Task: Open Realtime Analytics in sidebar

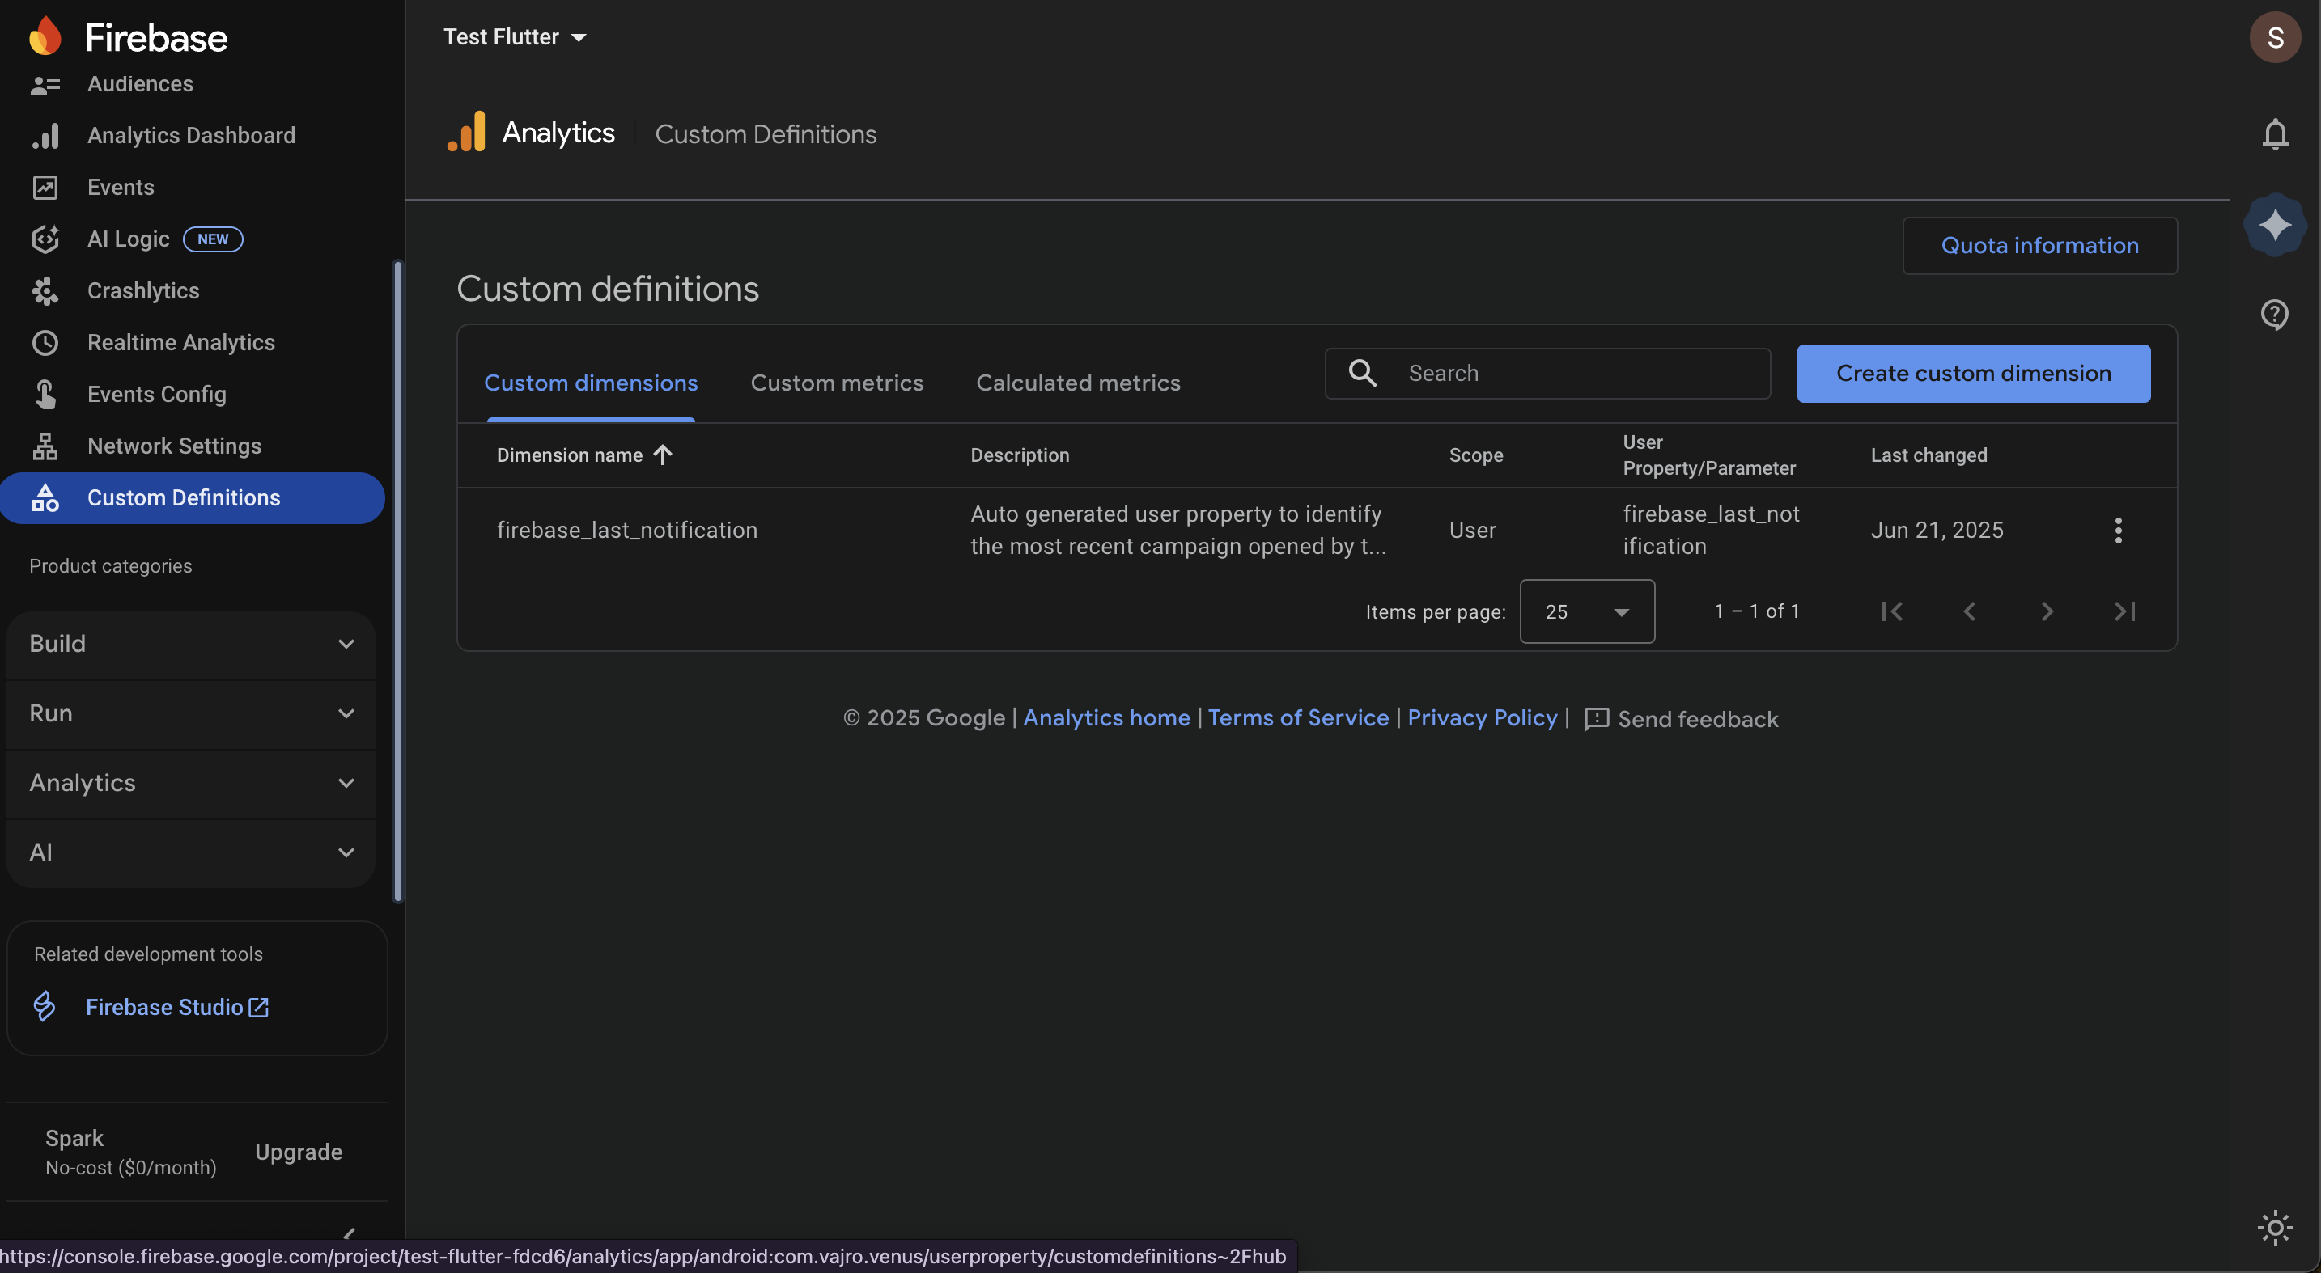Action: [x=180, y=342]
